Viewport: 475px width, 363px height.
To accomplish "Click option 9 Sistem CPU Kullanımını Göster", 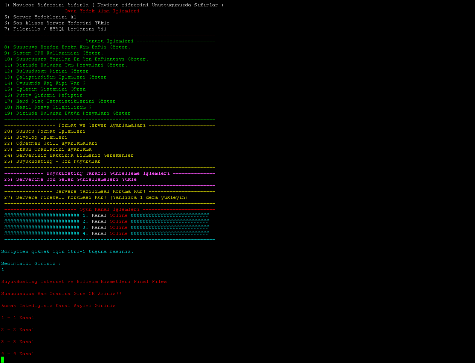I will pyautogui.click(x=53, y=53).
